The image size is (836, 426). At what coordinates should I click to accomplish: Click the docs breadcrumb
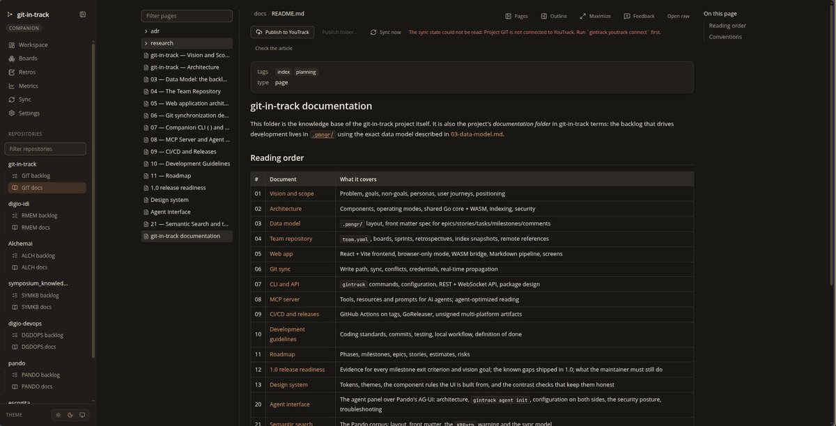click(x=260, y=13)
